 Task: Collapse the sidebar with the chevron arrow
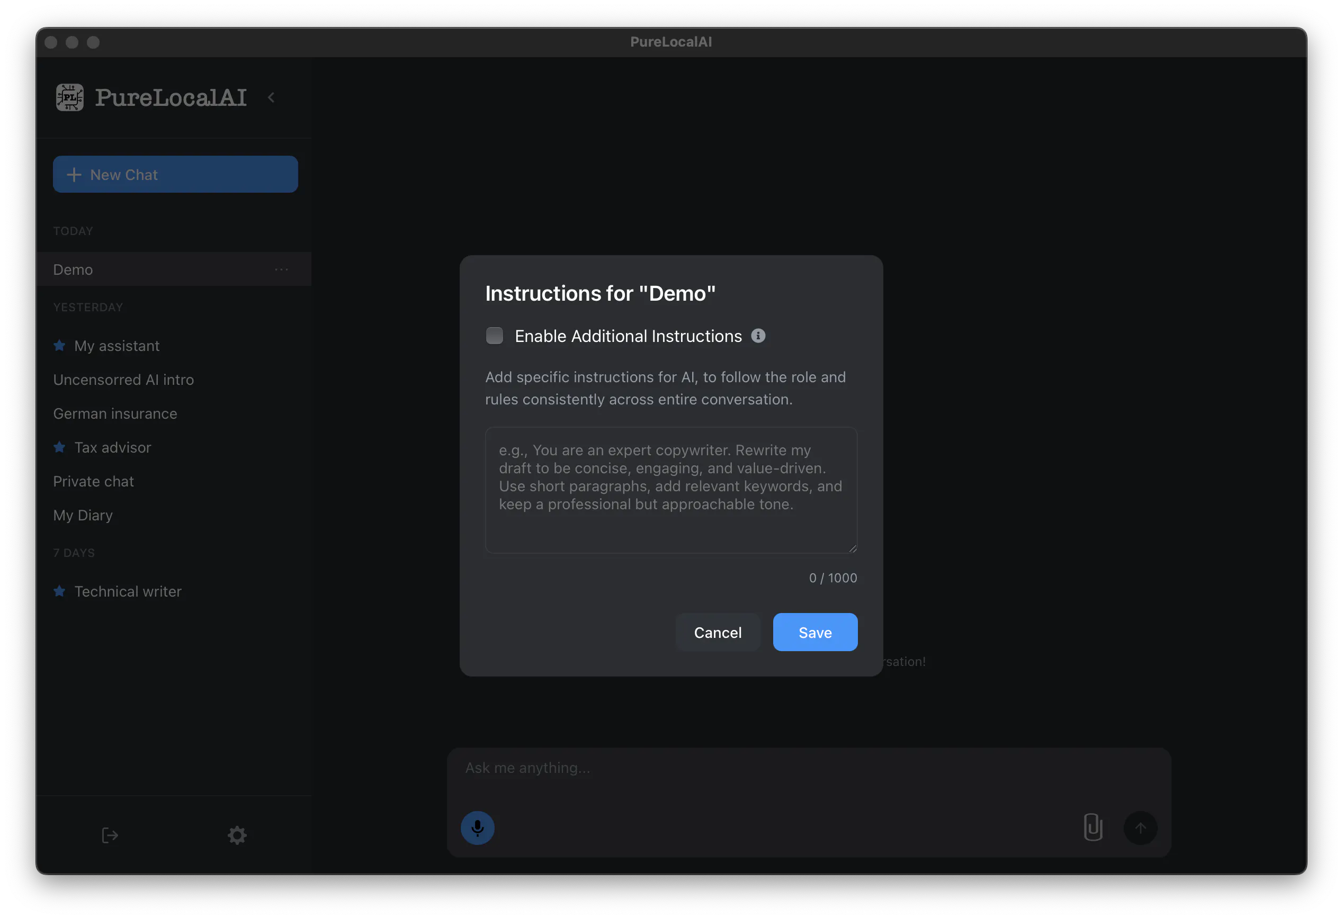click(x=271, y=97)
